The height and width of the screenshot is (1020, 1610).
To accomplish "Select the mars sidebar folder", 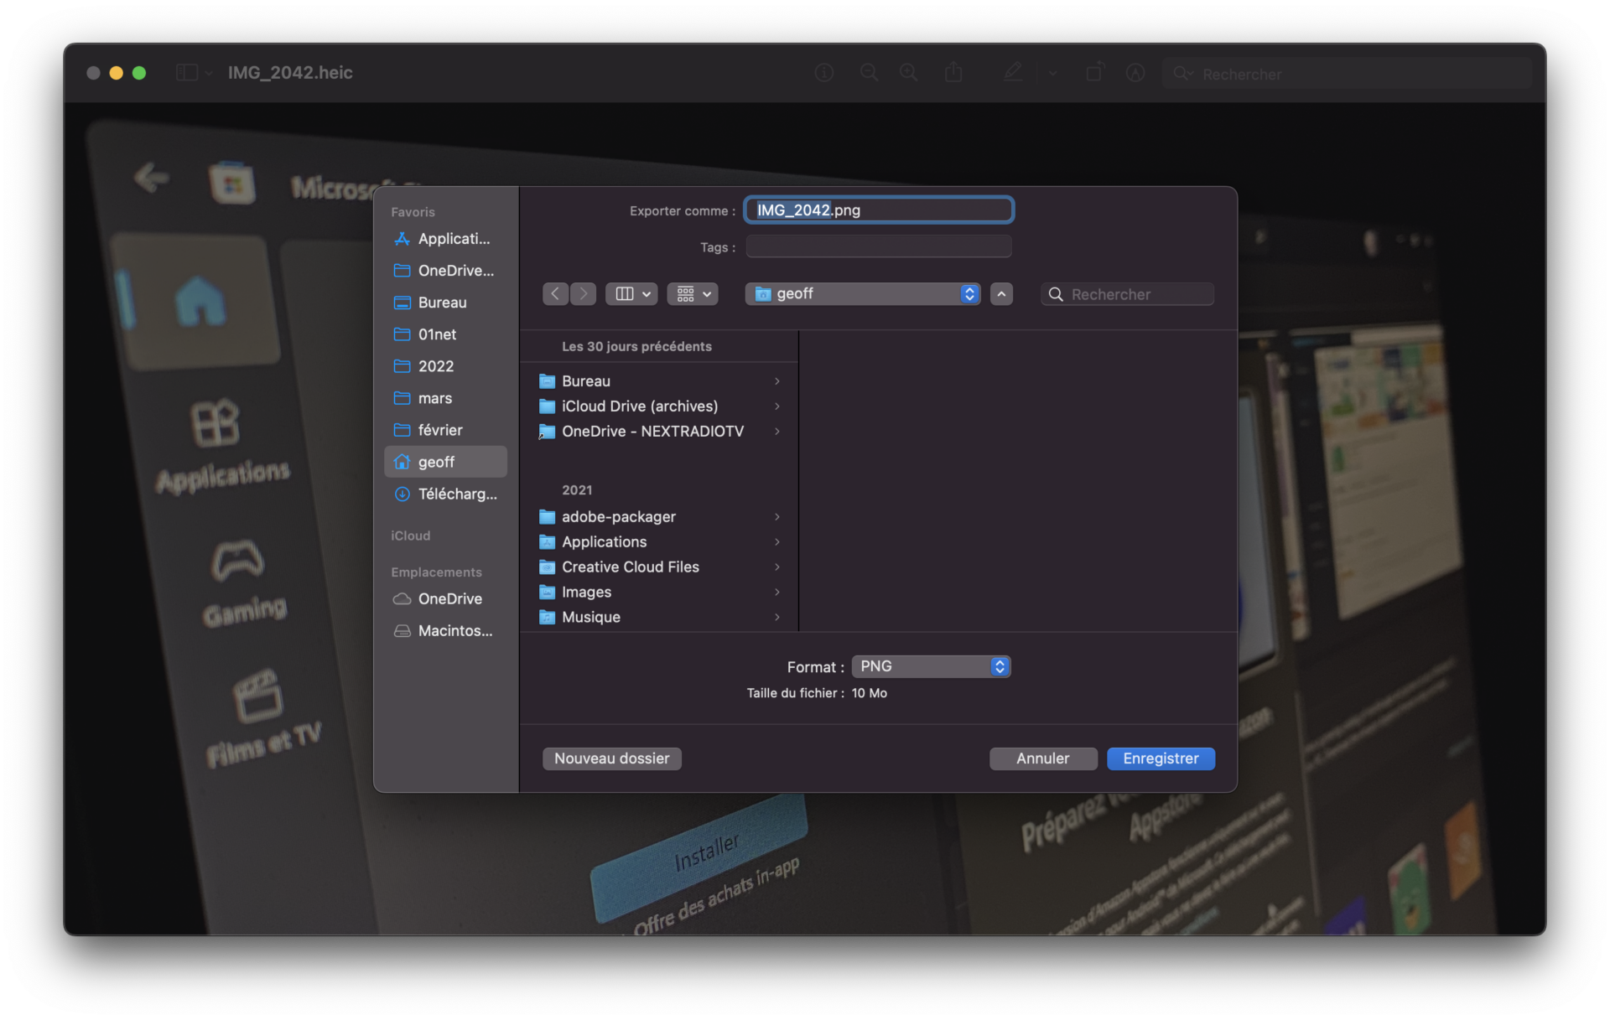I will (445, 398).
